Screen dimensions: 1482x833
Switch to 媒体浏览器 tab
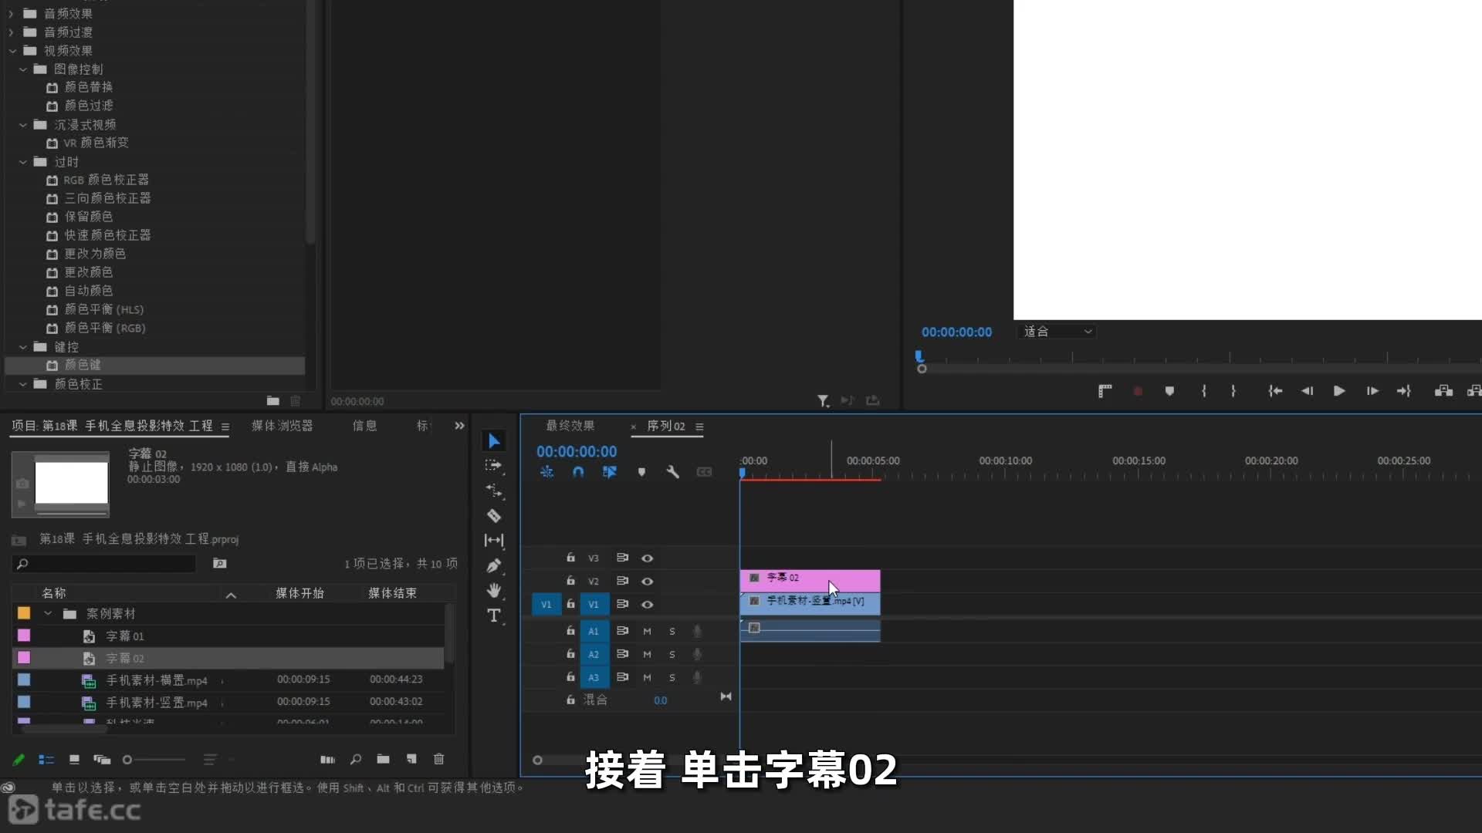(282, 426)
